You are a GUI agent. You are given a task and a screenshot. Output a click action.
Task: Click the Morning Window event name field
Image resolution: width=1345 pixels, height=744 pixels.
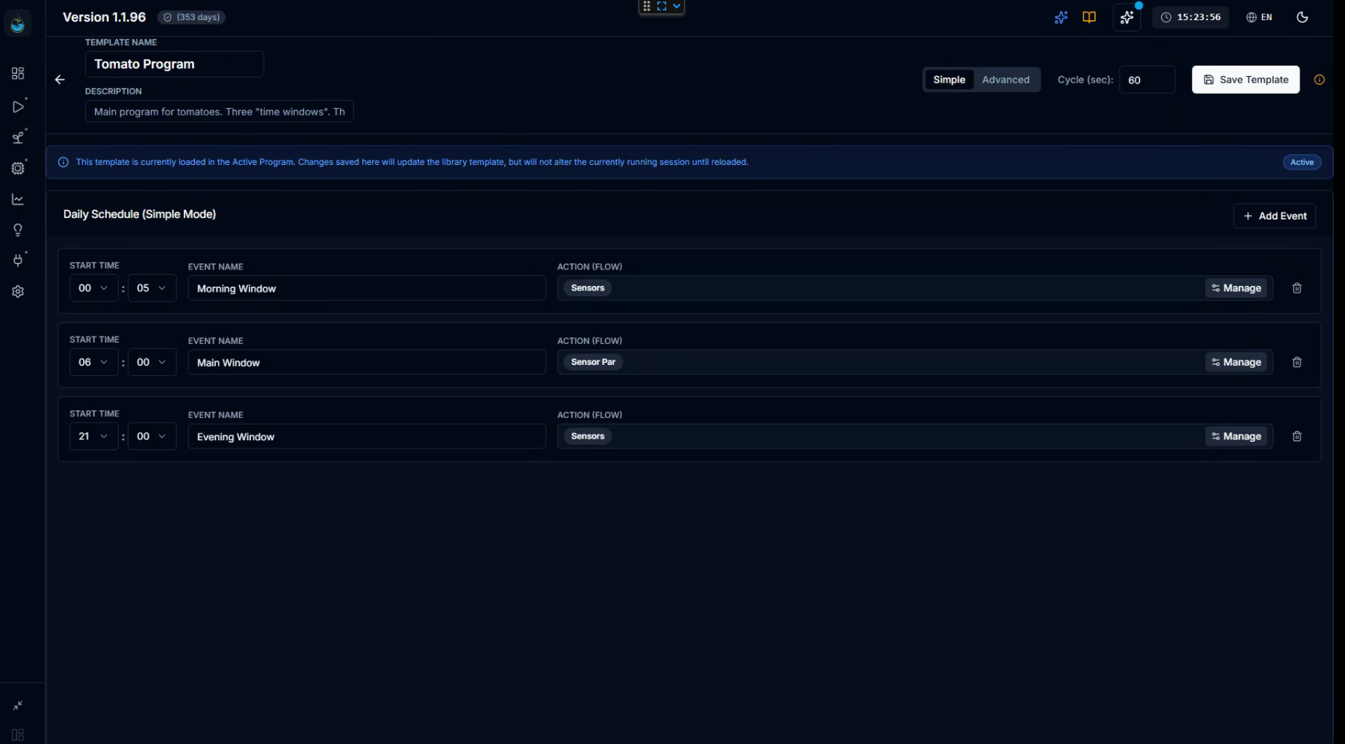pos(367,289)
